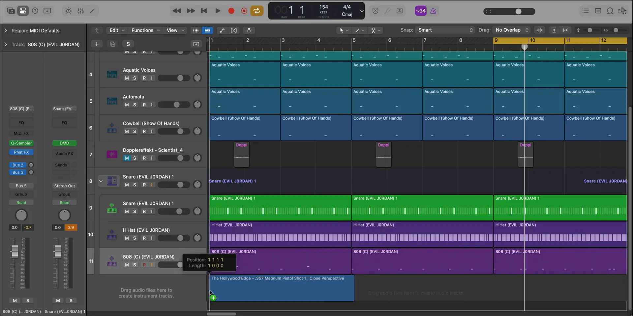Click the Horizontal Auto Zoom button

(566, 30)
